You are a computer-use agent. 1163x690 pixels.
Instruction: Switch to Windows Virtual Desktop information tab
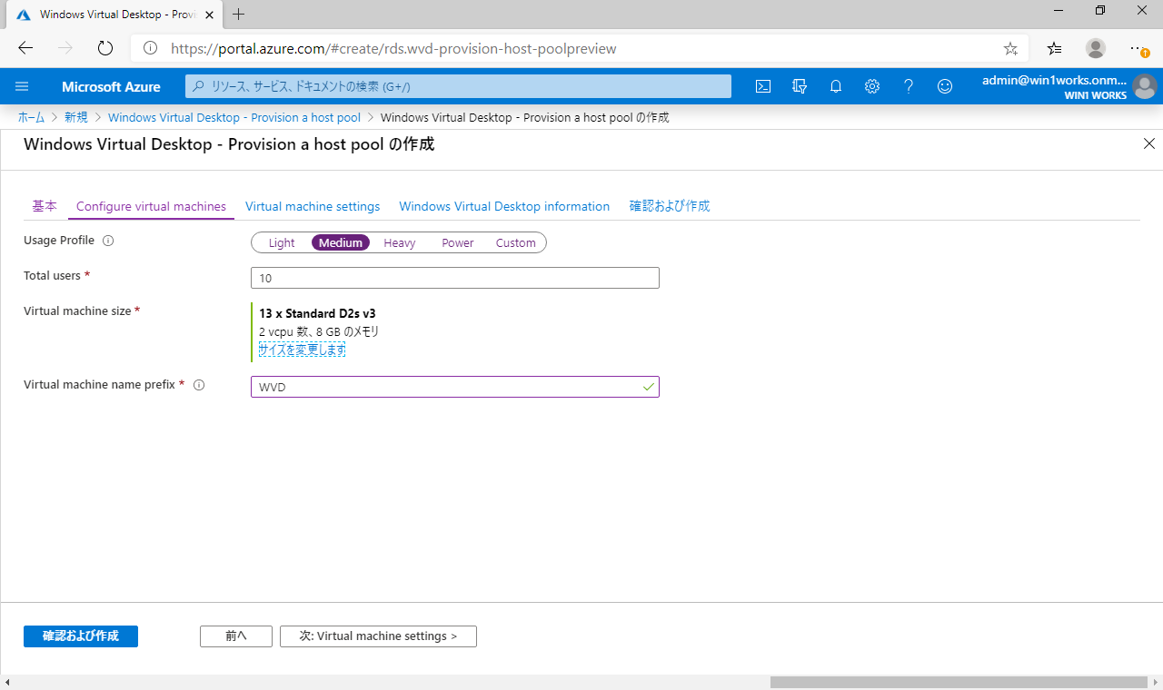[504, 206]
